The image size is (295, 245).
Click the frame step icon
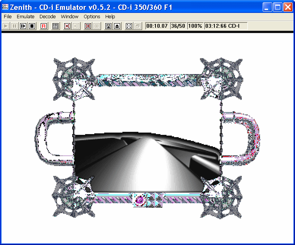click(23, 26)
